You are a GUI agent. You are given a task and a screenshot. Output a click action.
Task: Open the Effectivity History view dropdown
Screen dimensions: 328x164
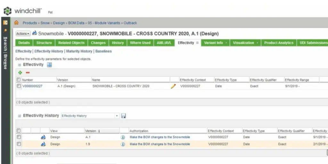pos(117,116)
